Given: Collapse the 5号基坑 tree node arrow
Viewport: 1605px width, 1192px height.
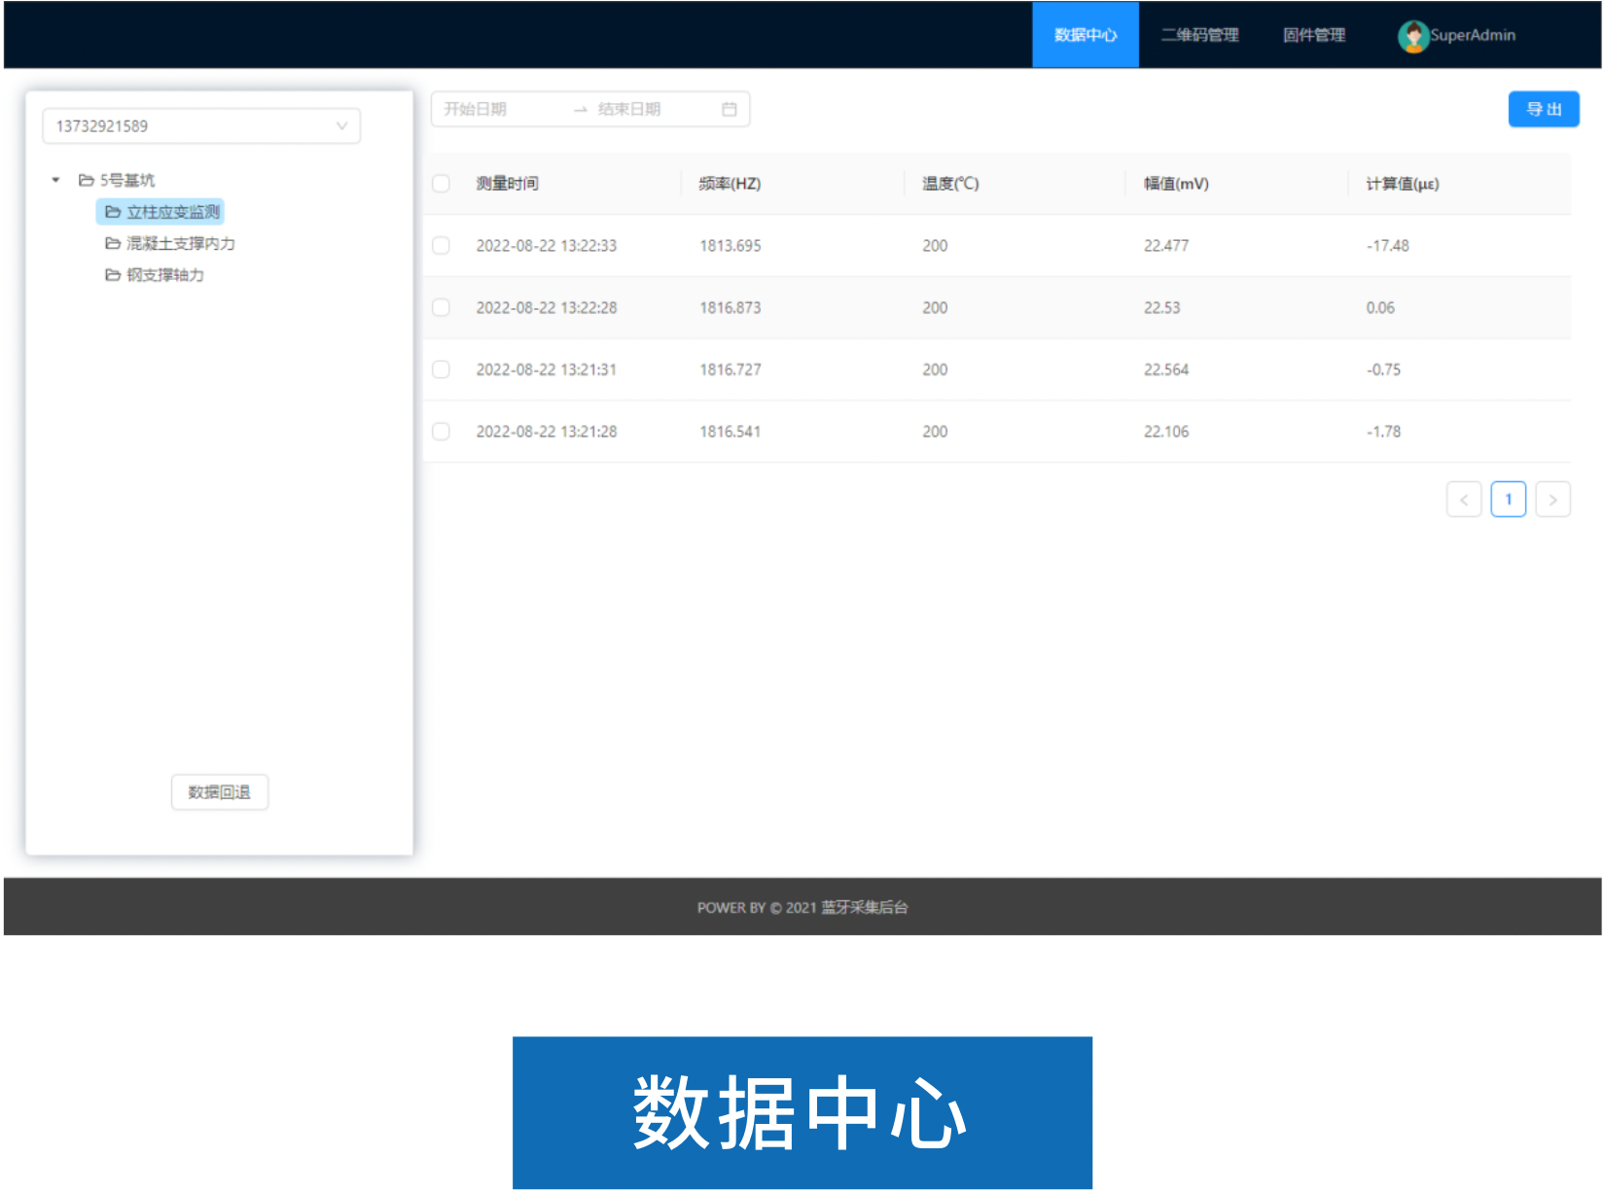Looking at the screenshot, I should coord(55,180).
